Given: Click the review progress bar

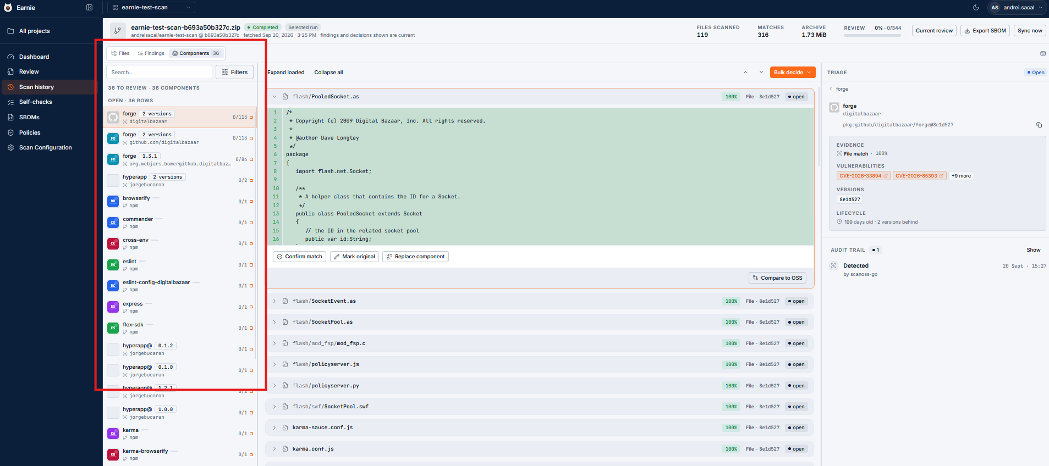Looking at the screenshot, I should point(872,36).
